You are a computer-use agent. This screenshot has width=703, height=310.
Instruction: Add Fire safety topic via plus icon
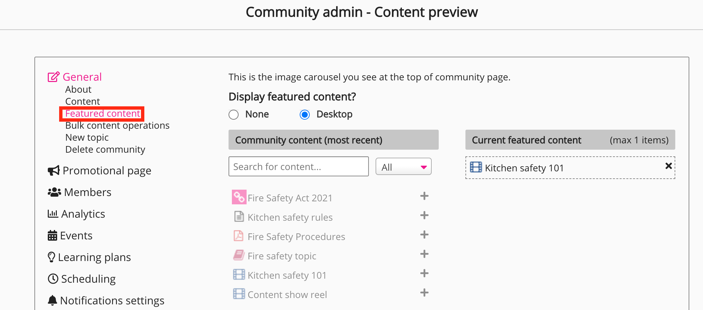click(424, 254)
